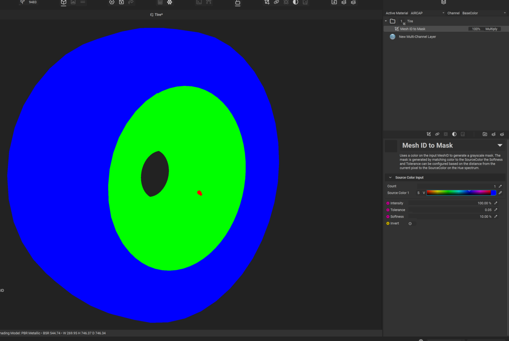Click the 3D cube view icon
The image size is (509, 341).
coord(64,2)
